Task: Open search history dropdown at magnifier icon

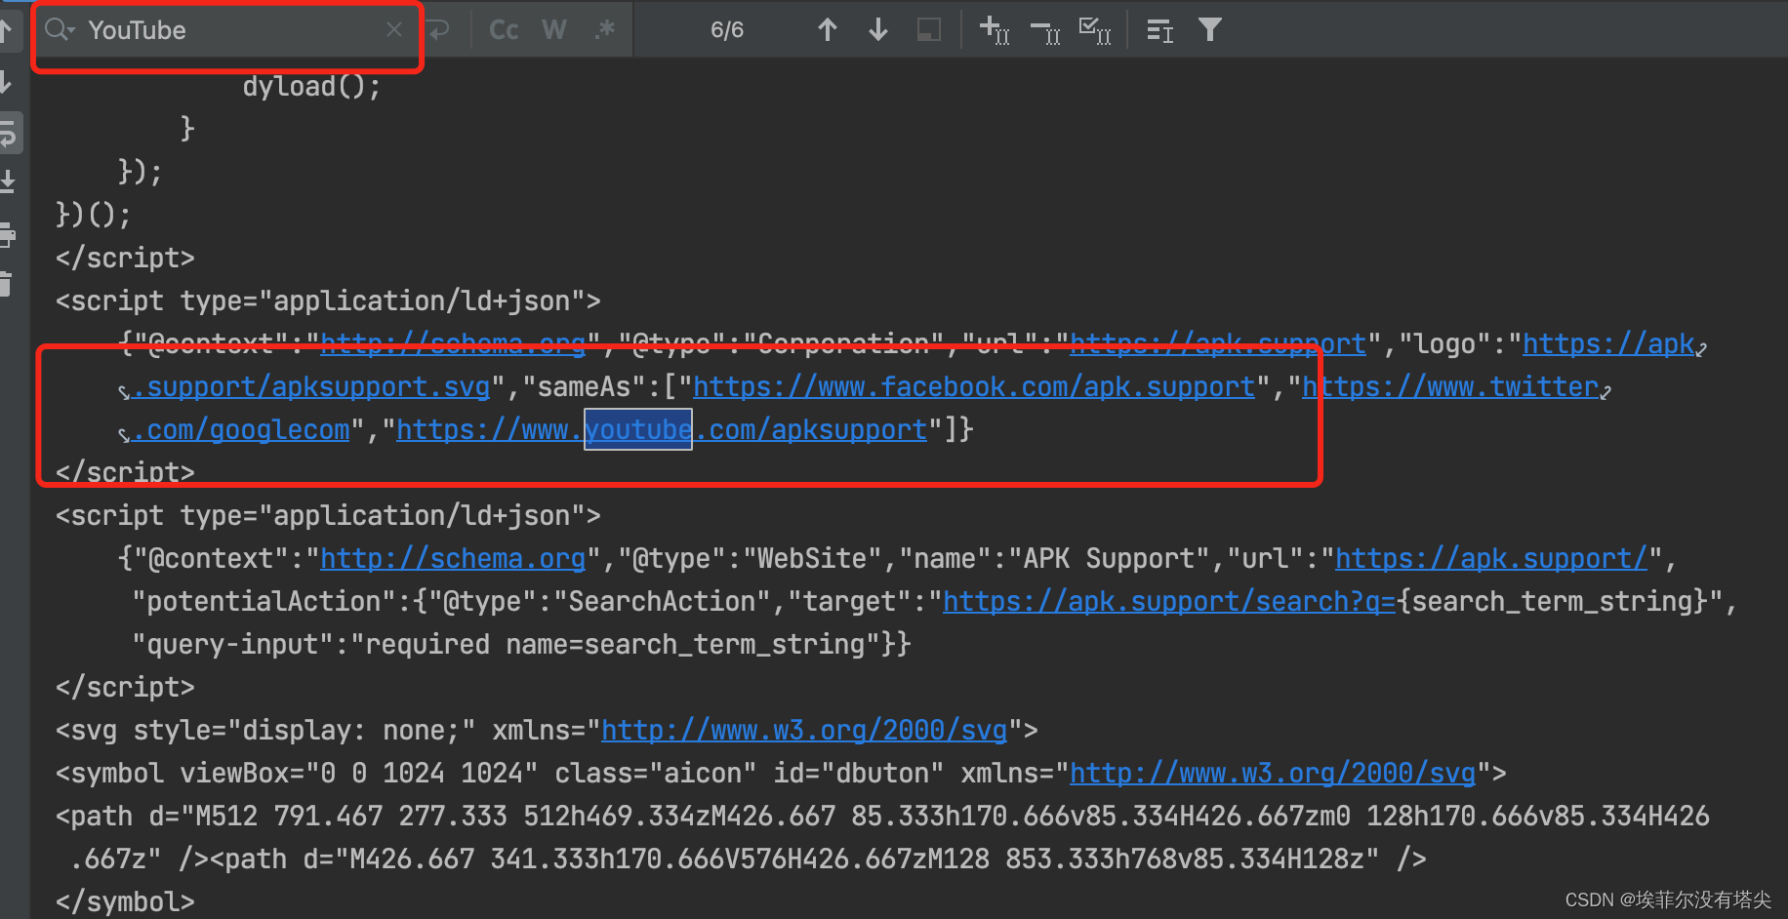Action: pos(59,30)
